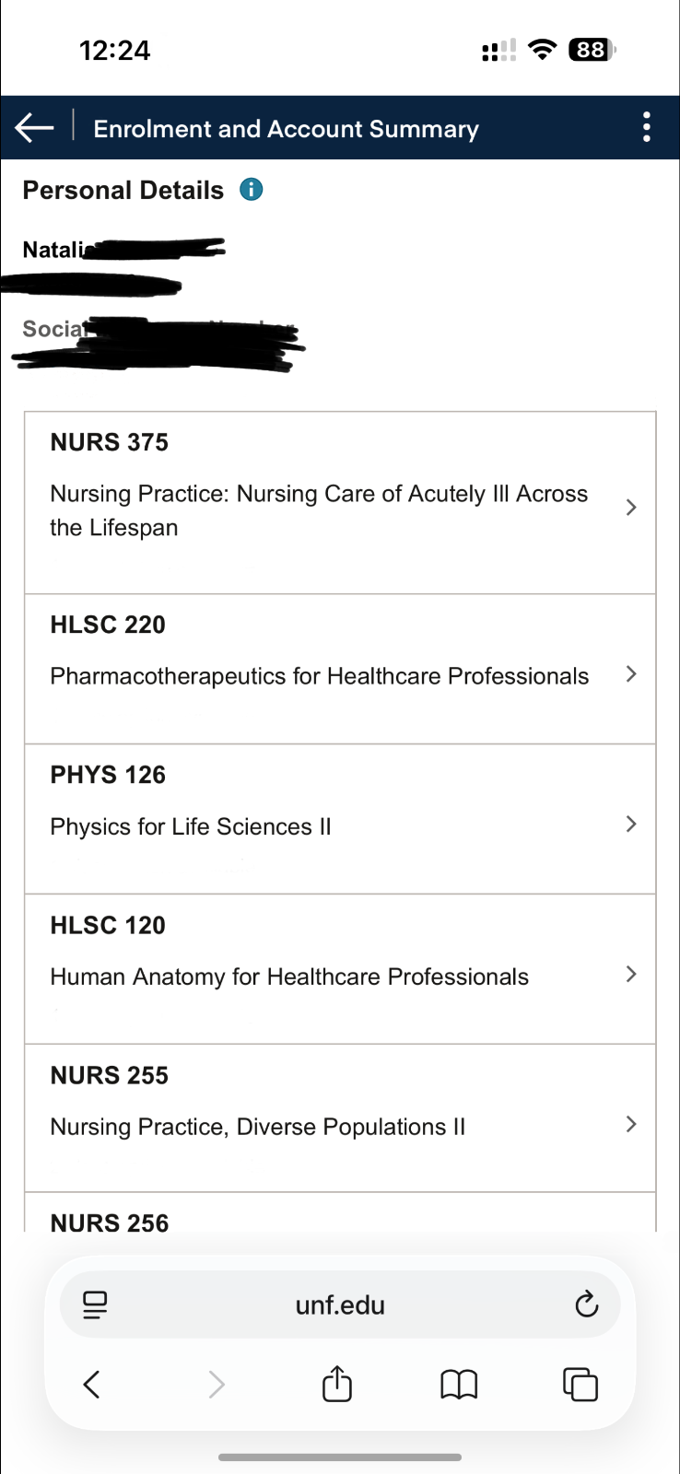
Task: Open the three-dot more options menu
Action: pos(647,127)
